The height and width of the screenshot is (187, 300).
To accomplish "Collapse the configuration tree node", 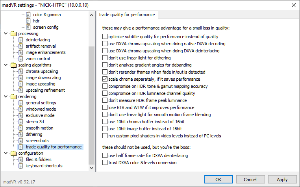I will click(x=5, y=153).
